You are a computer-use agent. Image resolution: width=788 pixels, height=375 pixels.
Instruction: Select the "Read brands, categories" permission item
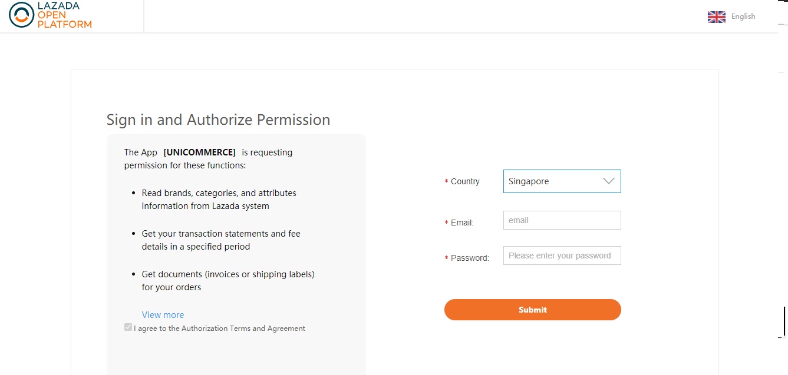coord(219,200)
